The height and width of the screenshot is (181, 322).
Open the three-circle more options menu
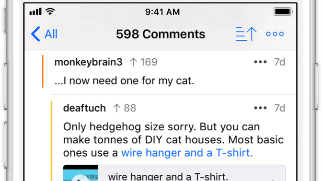pos(275,34)
